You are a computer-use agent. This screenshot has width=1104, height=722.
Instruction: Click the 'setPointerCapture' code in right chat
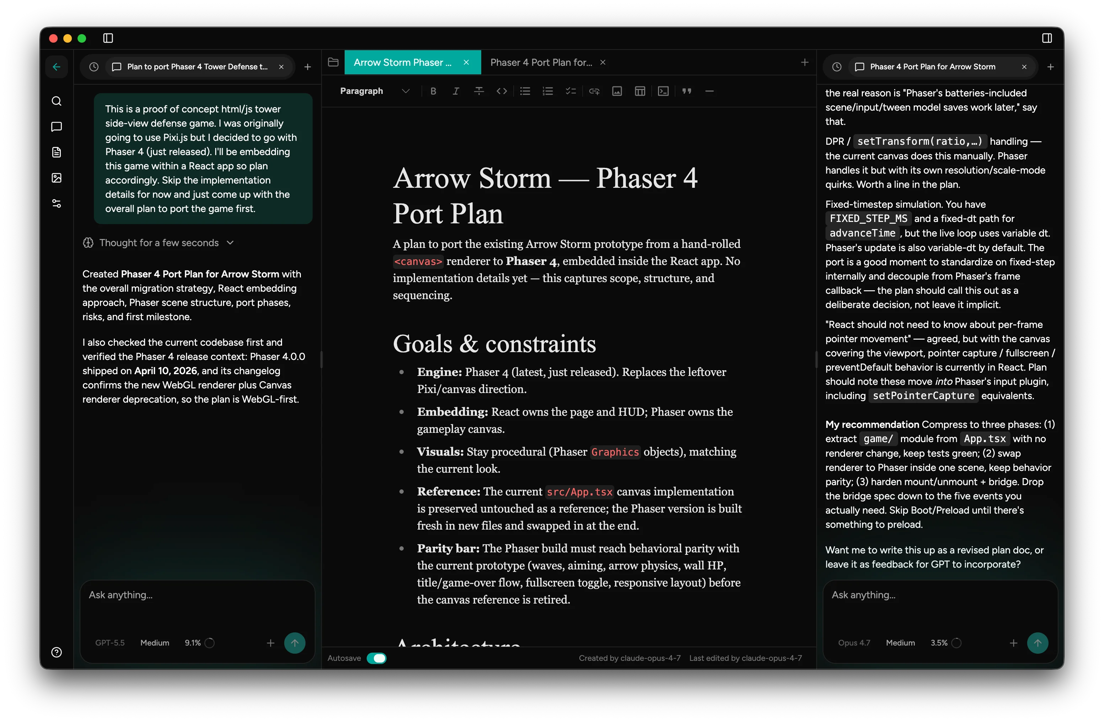923,395
